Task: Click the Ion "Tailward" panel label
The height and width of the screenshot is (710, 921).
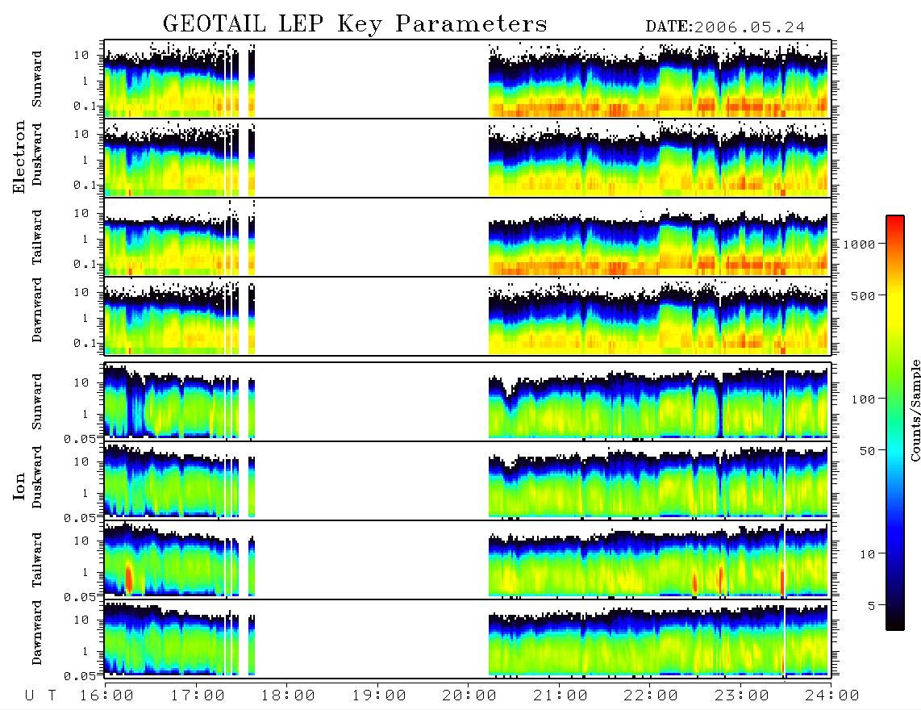Action: point(37,560)
